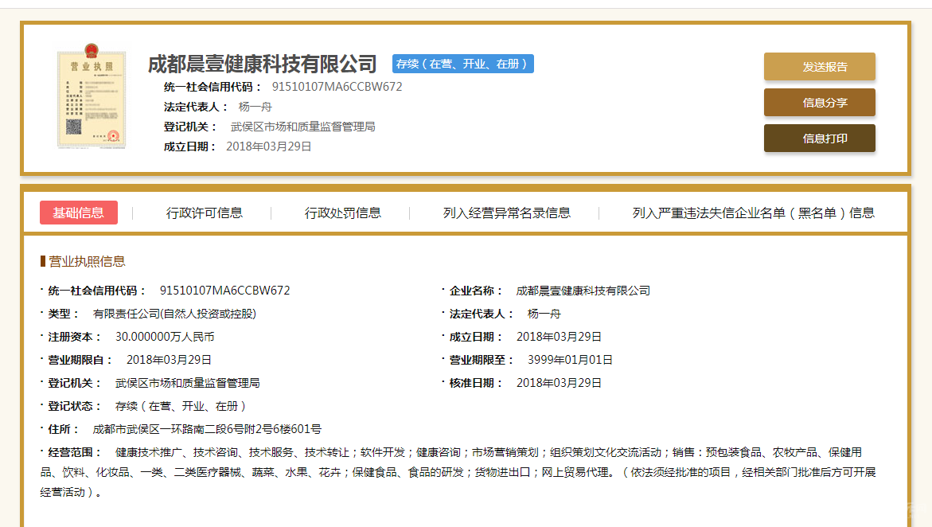Click the 营业执照信息 section heading
This screenshot has width=932, height=527.
(x=87, y=261)
